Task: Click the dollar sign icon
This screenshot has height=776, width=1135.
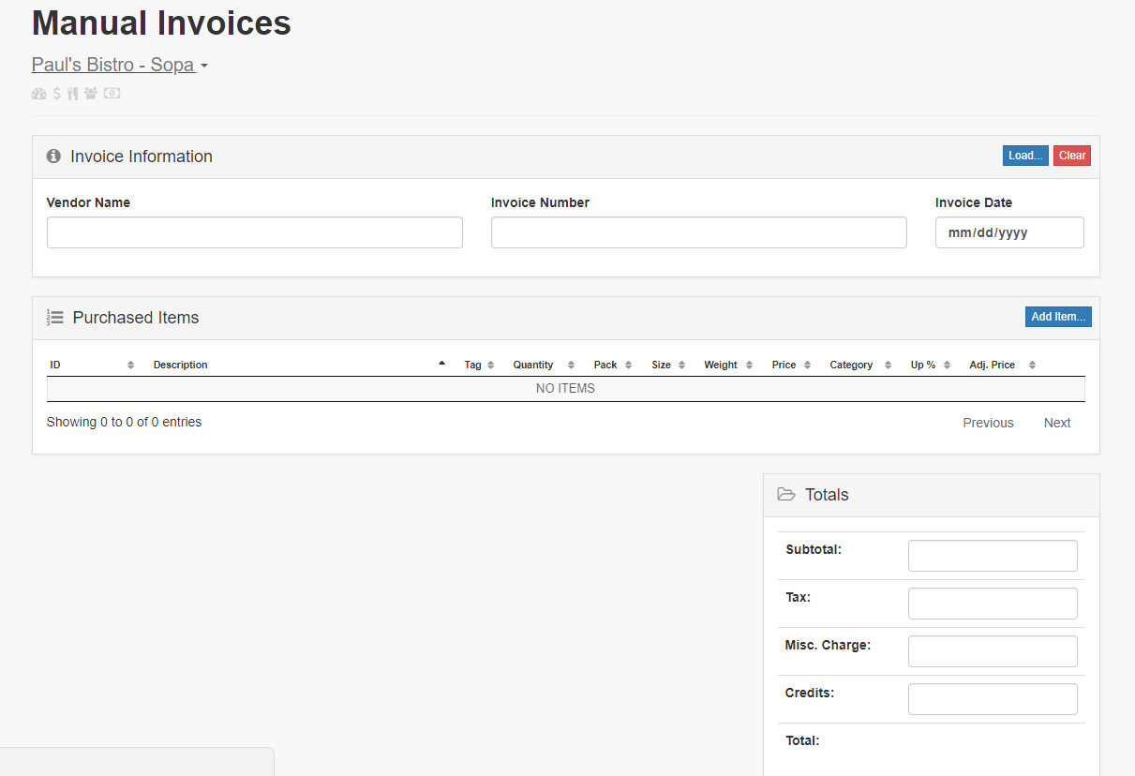Action: (55, 93)
